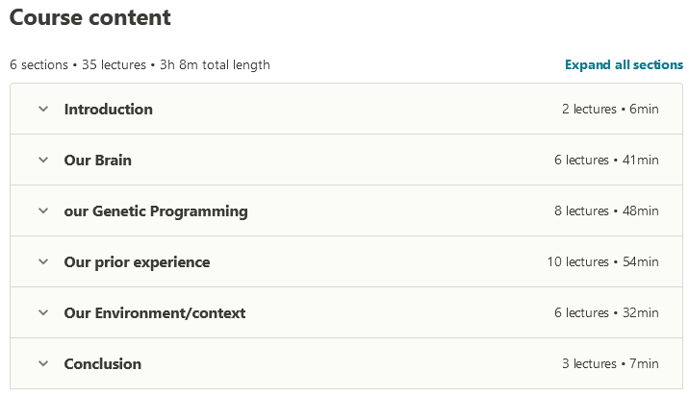Click the chevron beside Introduction
The width and height of the screenshot is (689, 396).
[43, 110]
